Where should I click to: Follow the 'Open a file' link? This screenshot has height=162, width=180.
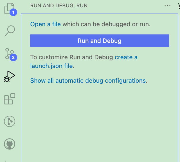(46, 24)
